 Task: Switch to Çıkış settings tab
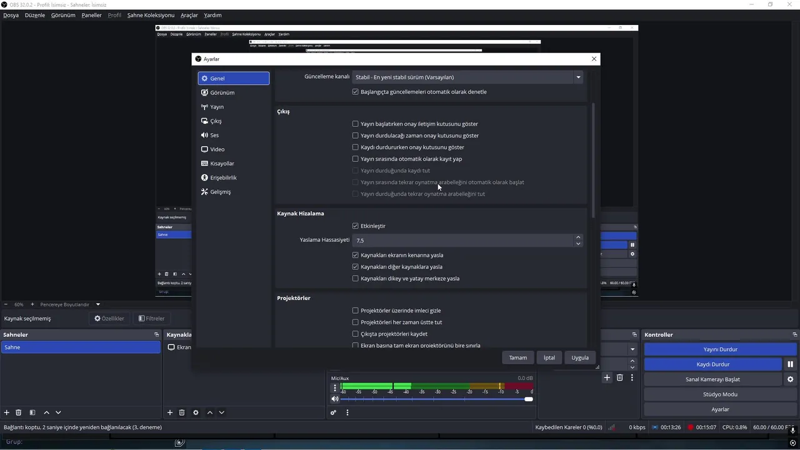[234, 121]
